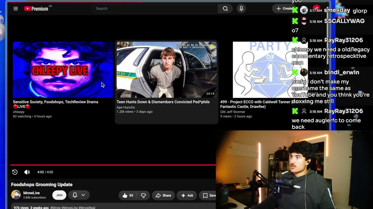Click bindi_erwin username in chat
The height and width of the screenshot is (209, 373).
342,73
